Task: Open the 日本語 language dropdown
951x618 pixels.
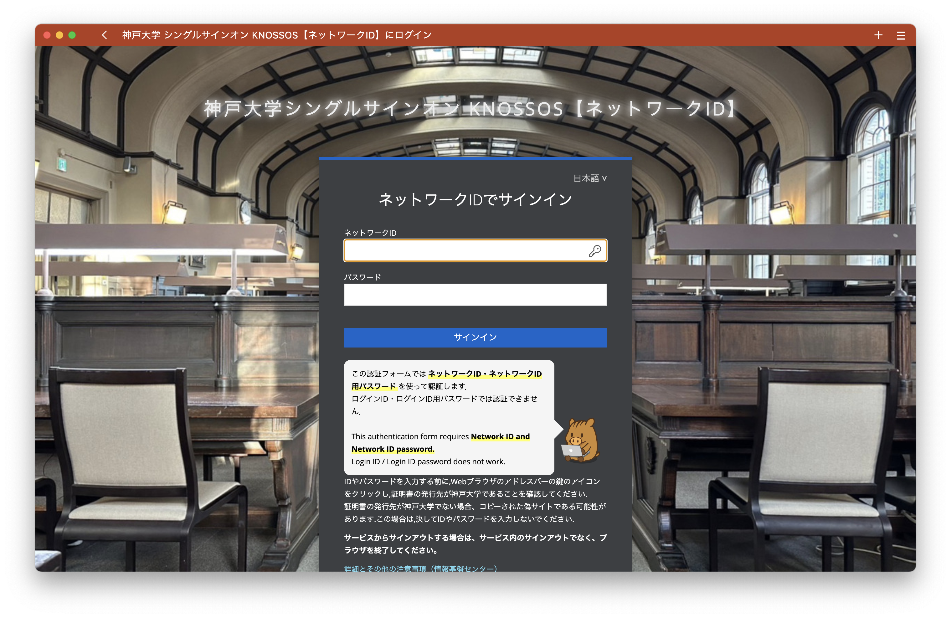Action: (590, 178)
